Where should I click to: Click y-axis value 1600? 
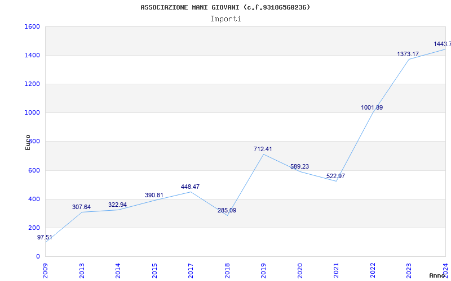32,26
